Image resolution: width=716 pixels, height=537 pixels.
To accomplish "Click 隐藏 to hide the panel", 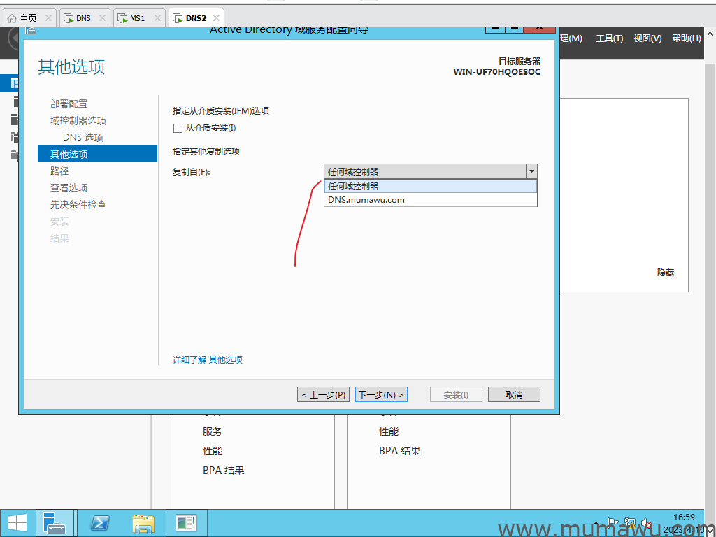I will click(x=666, y=273).
